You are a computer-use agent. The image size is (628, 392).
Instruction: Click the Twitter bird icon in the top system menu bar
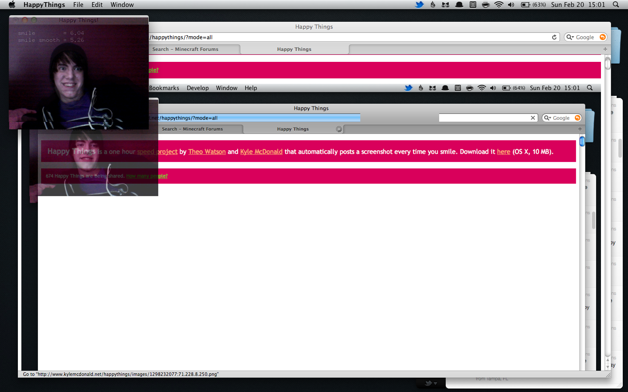point(419,5)
